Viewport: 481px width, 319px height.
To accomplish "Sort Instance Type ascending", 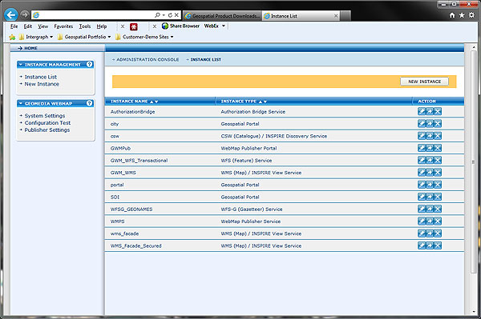I will coord(261,102).
